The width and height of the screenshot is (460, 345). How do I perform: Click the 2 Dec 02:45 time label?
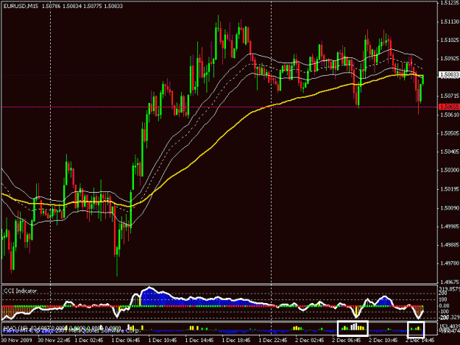coord(311,341)
